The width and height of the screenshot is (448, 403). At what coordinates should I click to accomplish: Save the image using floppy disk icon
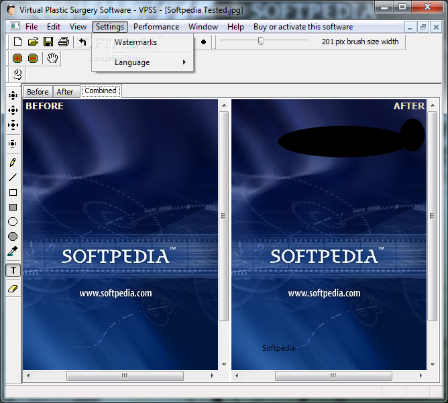[x=48, y=42]
